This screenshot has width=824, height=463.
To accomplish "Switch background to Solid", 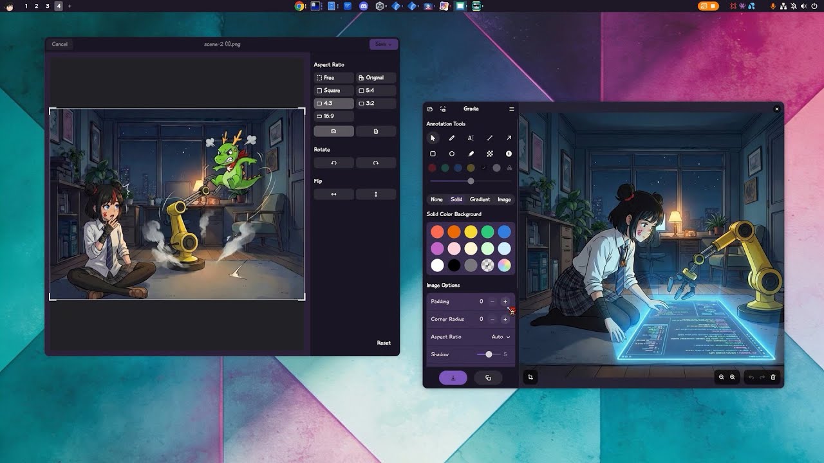I will tap(456, 199).
